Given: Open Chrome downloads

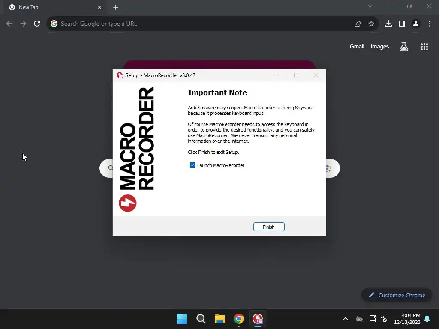Looking at the screenshot, I should [388, 24].
